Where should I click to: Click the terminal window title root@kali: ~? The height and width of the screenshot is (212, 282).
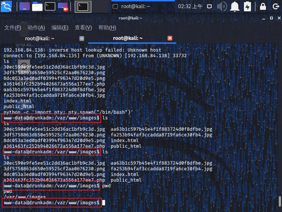(x=130, y=18)
